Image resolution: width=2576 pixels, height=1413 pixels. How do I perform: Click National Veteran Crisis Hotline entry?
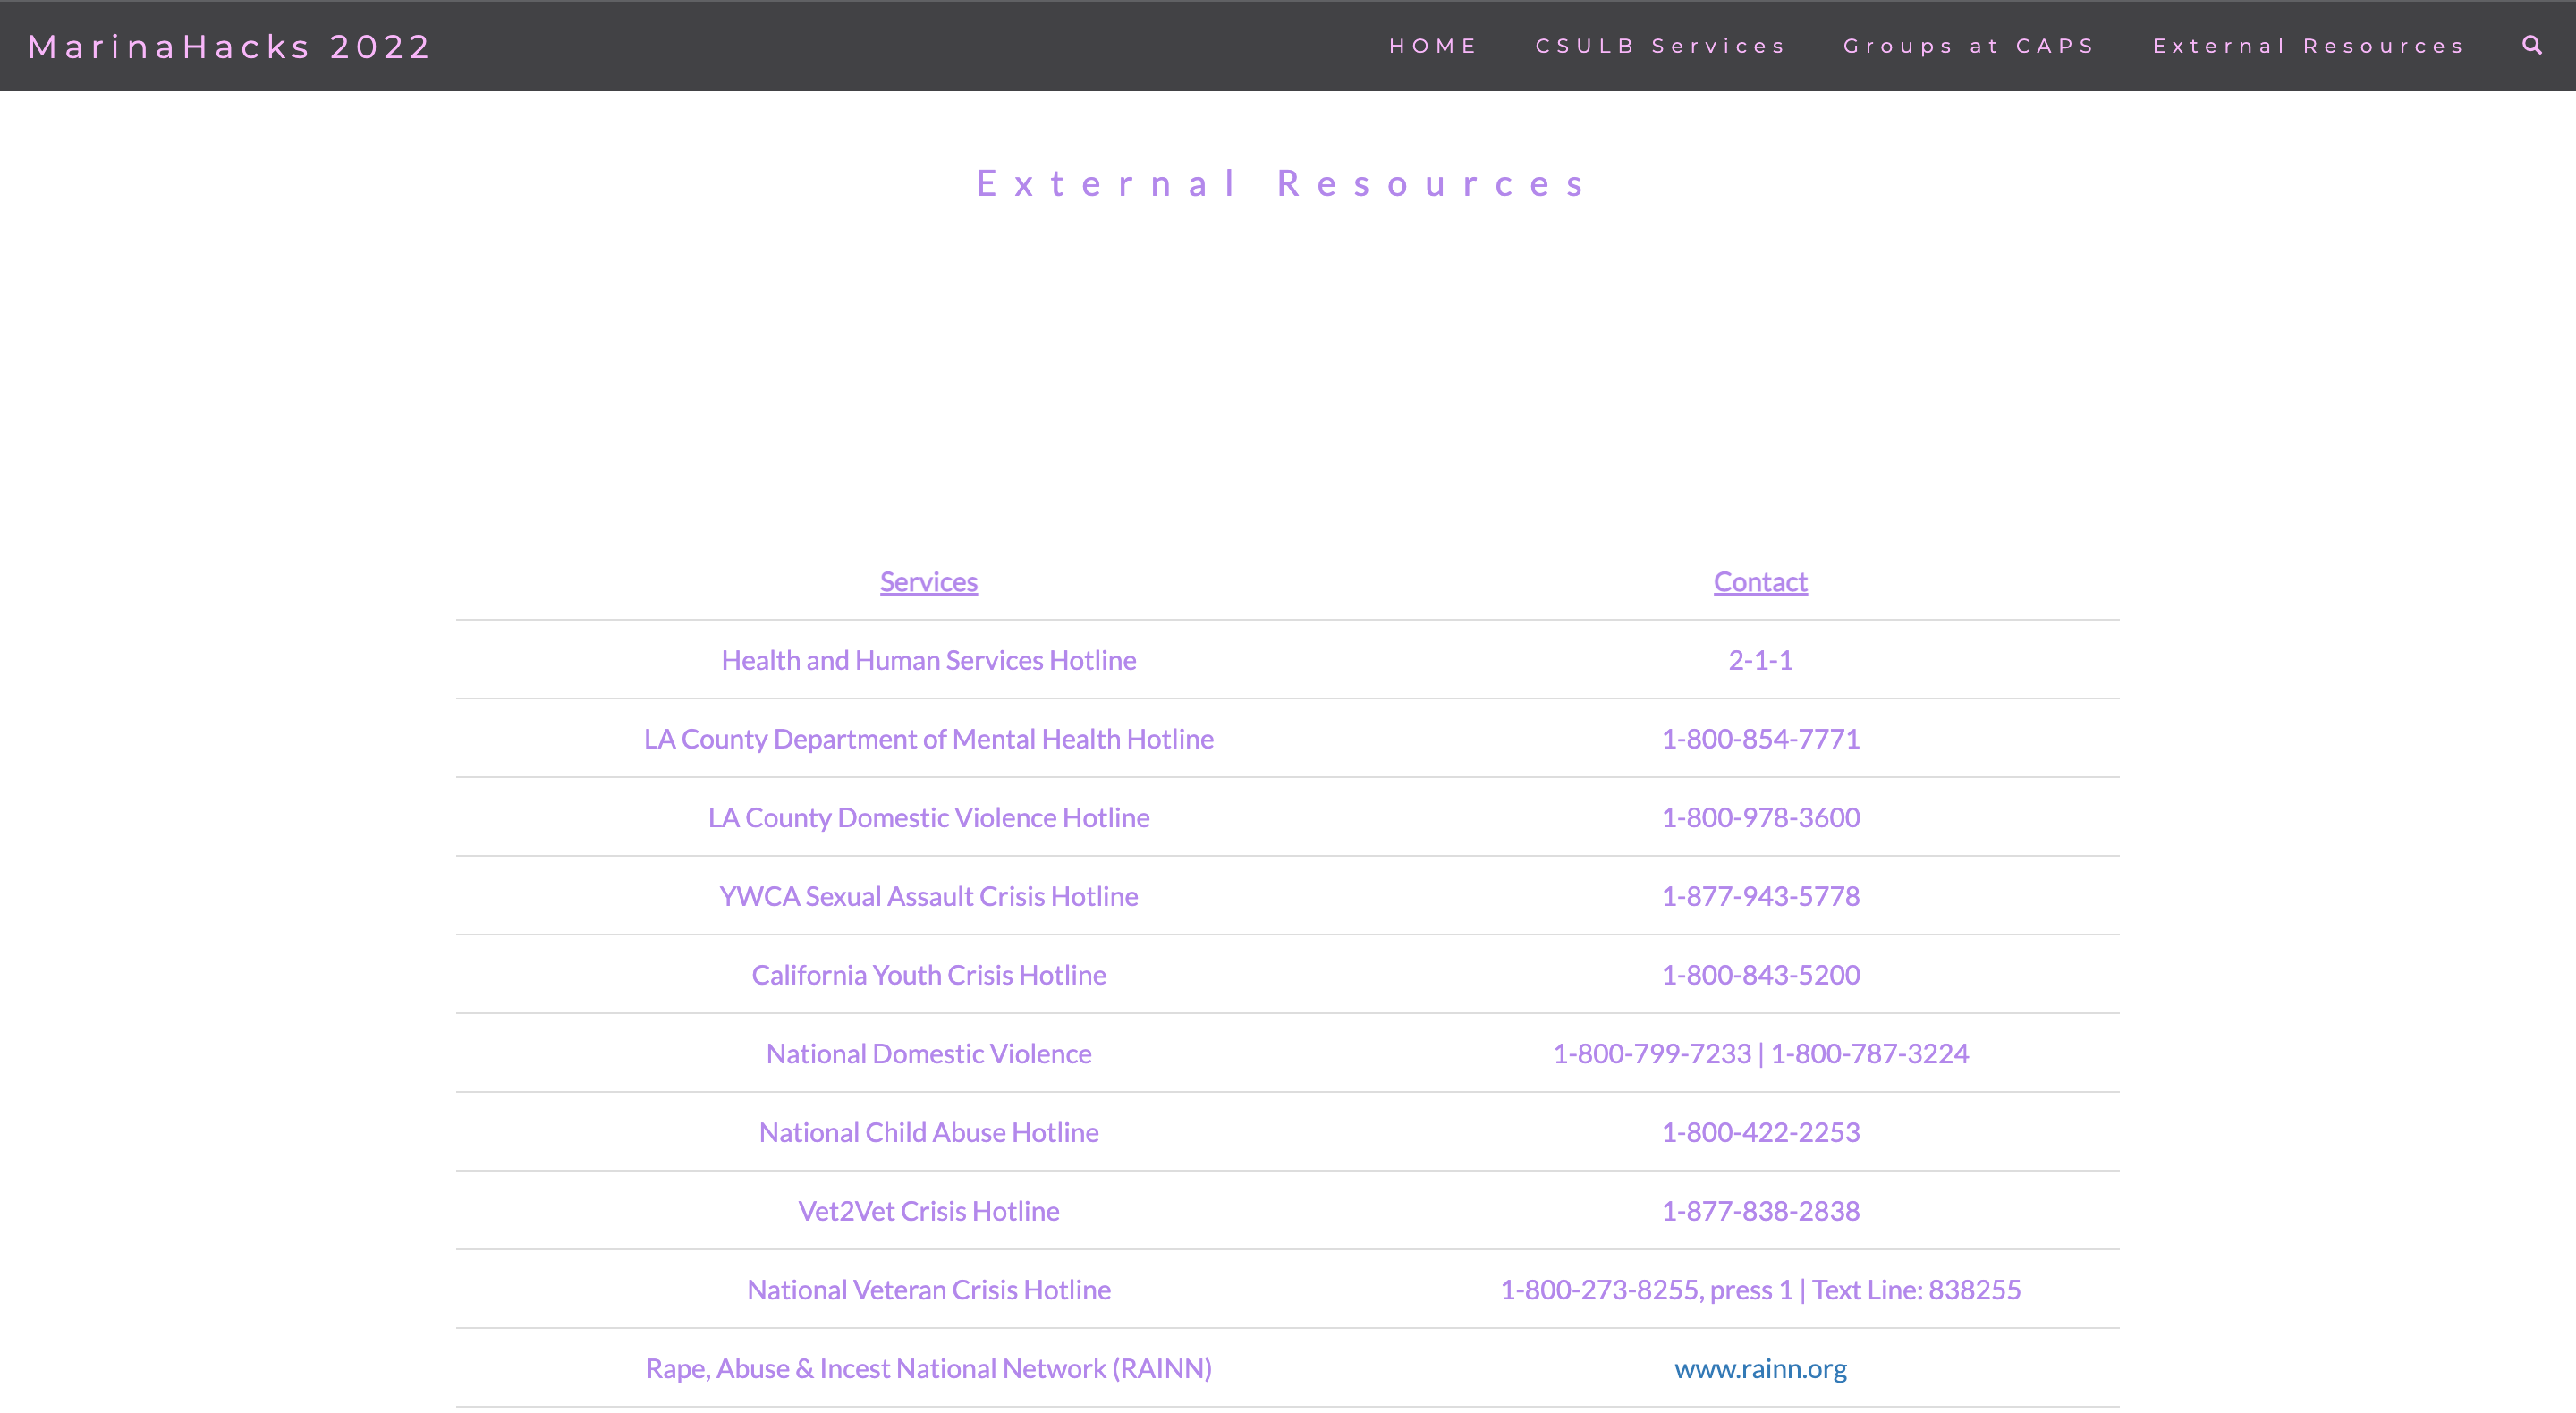928,1290
